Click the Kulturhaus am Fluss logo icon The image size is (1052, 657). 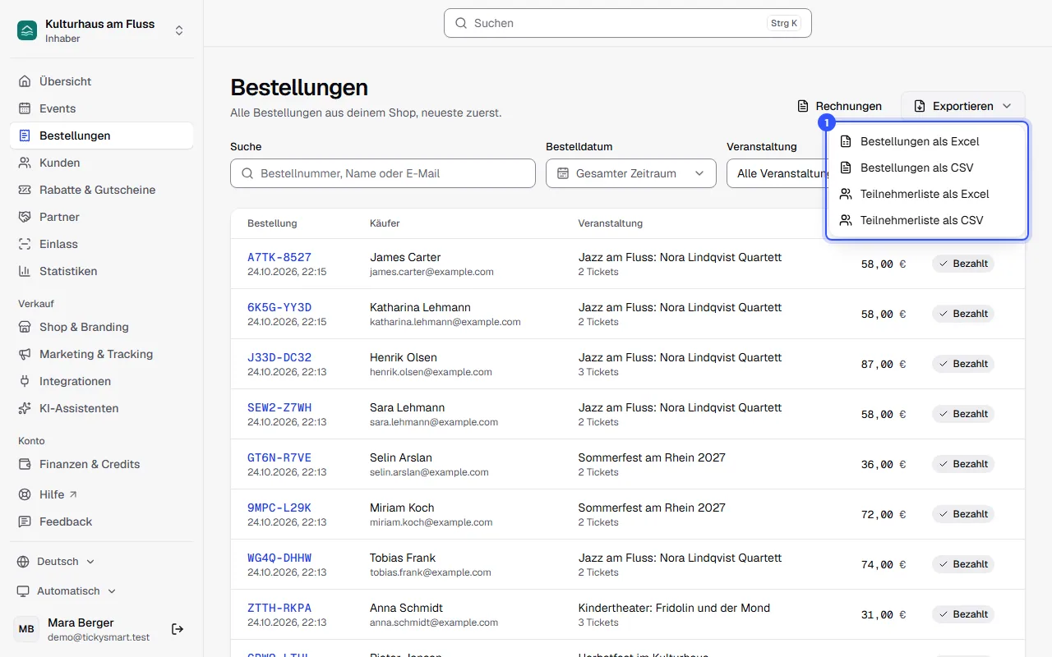pyautogui.click(x=27, y=30)
